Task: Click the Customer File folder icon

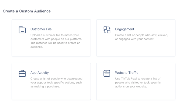Action: [x=22, y=30]
